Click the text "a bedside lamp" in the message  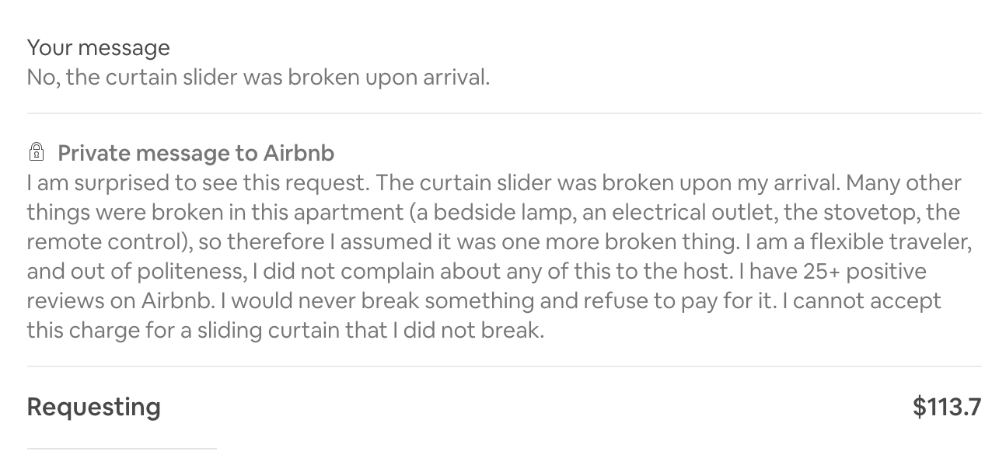486,213
